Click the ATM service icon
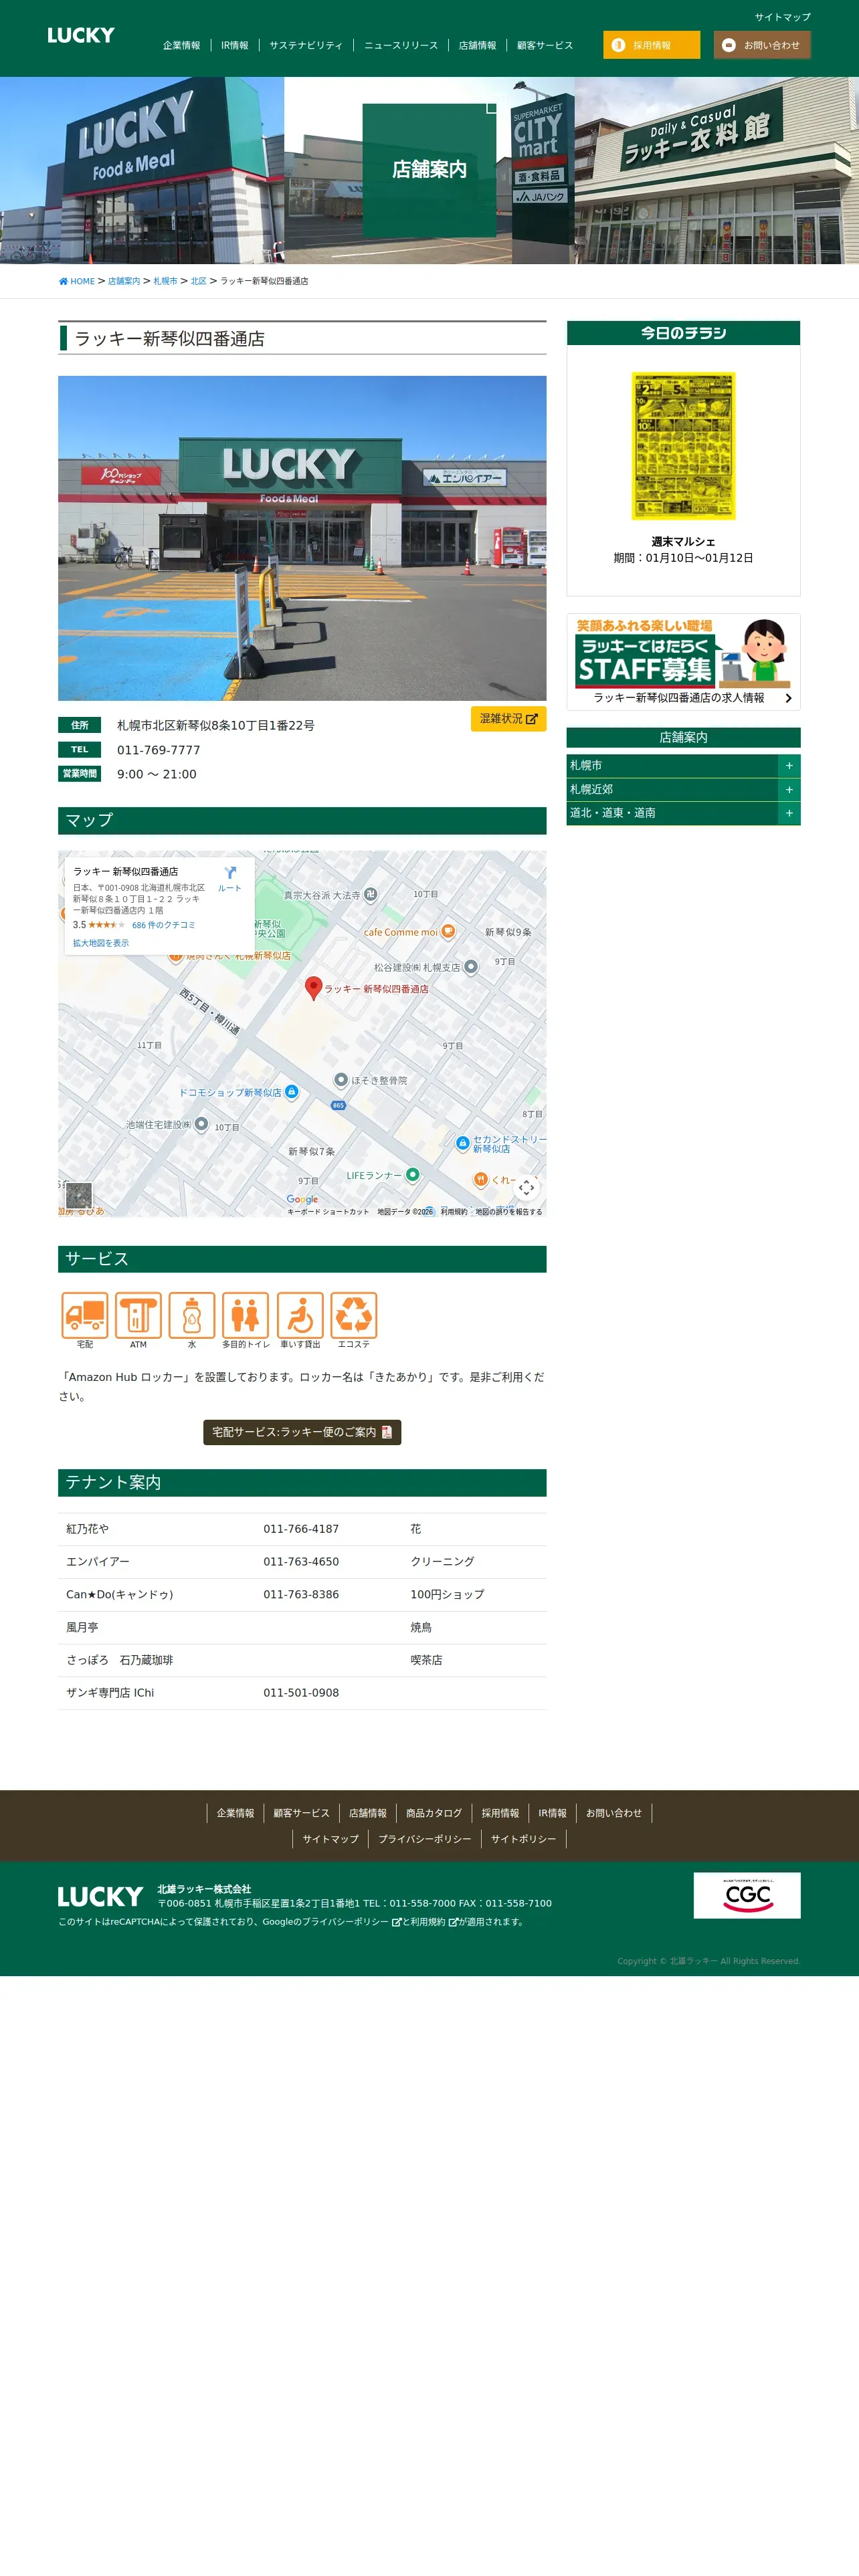Viewport: 859px width, 2576px height. (138, 1315)
